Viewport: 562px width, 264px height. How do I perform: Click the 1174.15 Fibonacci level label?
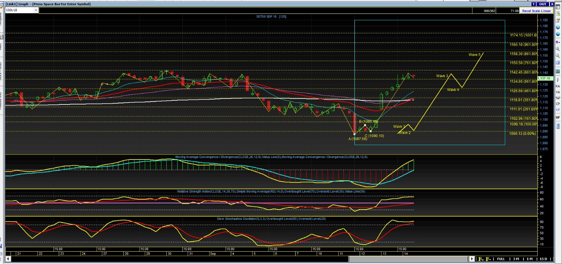point(524,35)
